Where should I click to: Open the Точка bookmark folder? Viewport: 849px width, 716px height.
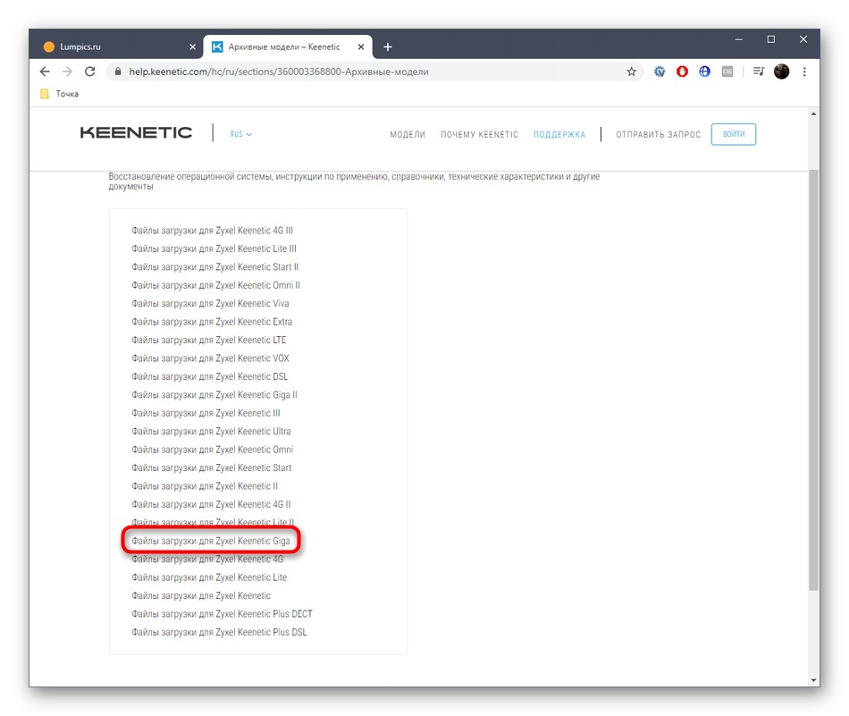tap(60, 94)
